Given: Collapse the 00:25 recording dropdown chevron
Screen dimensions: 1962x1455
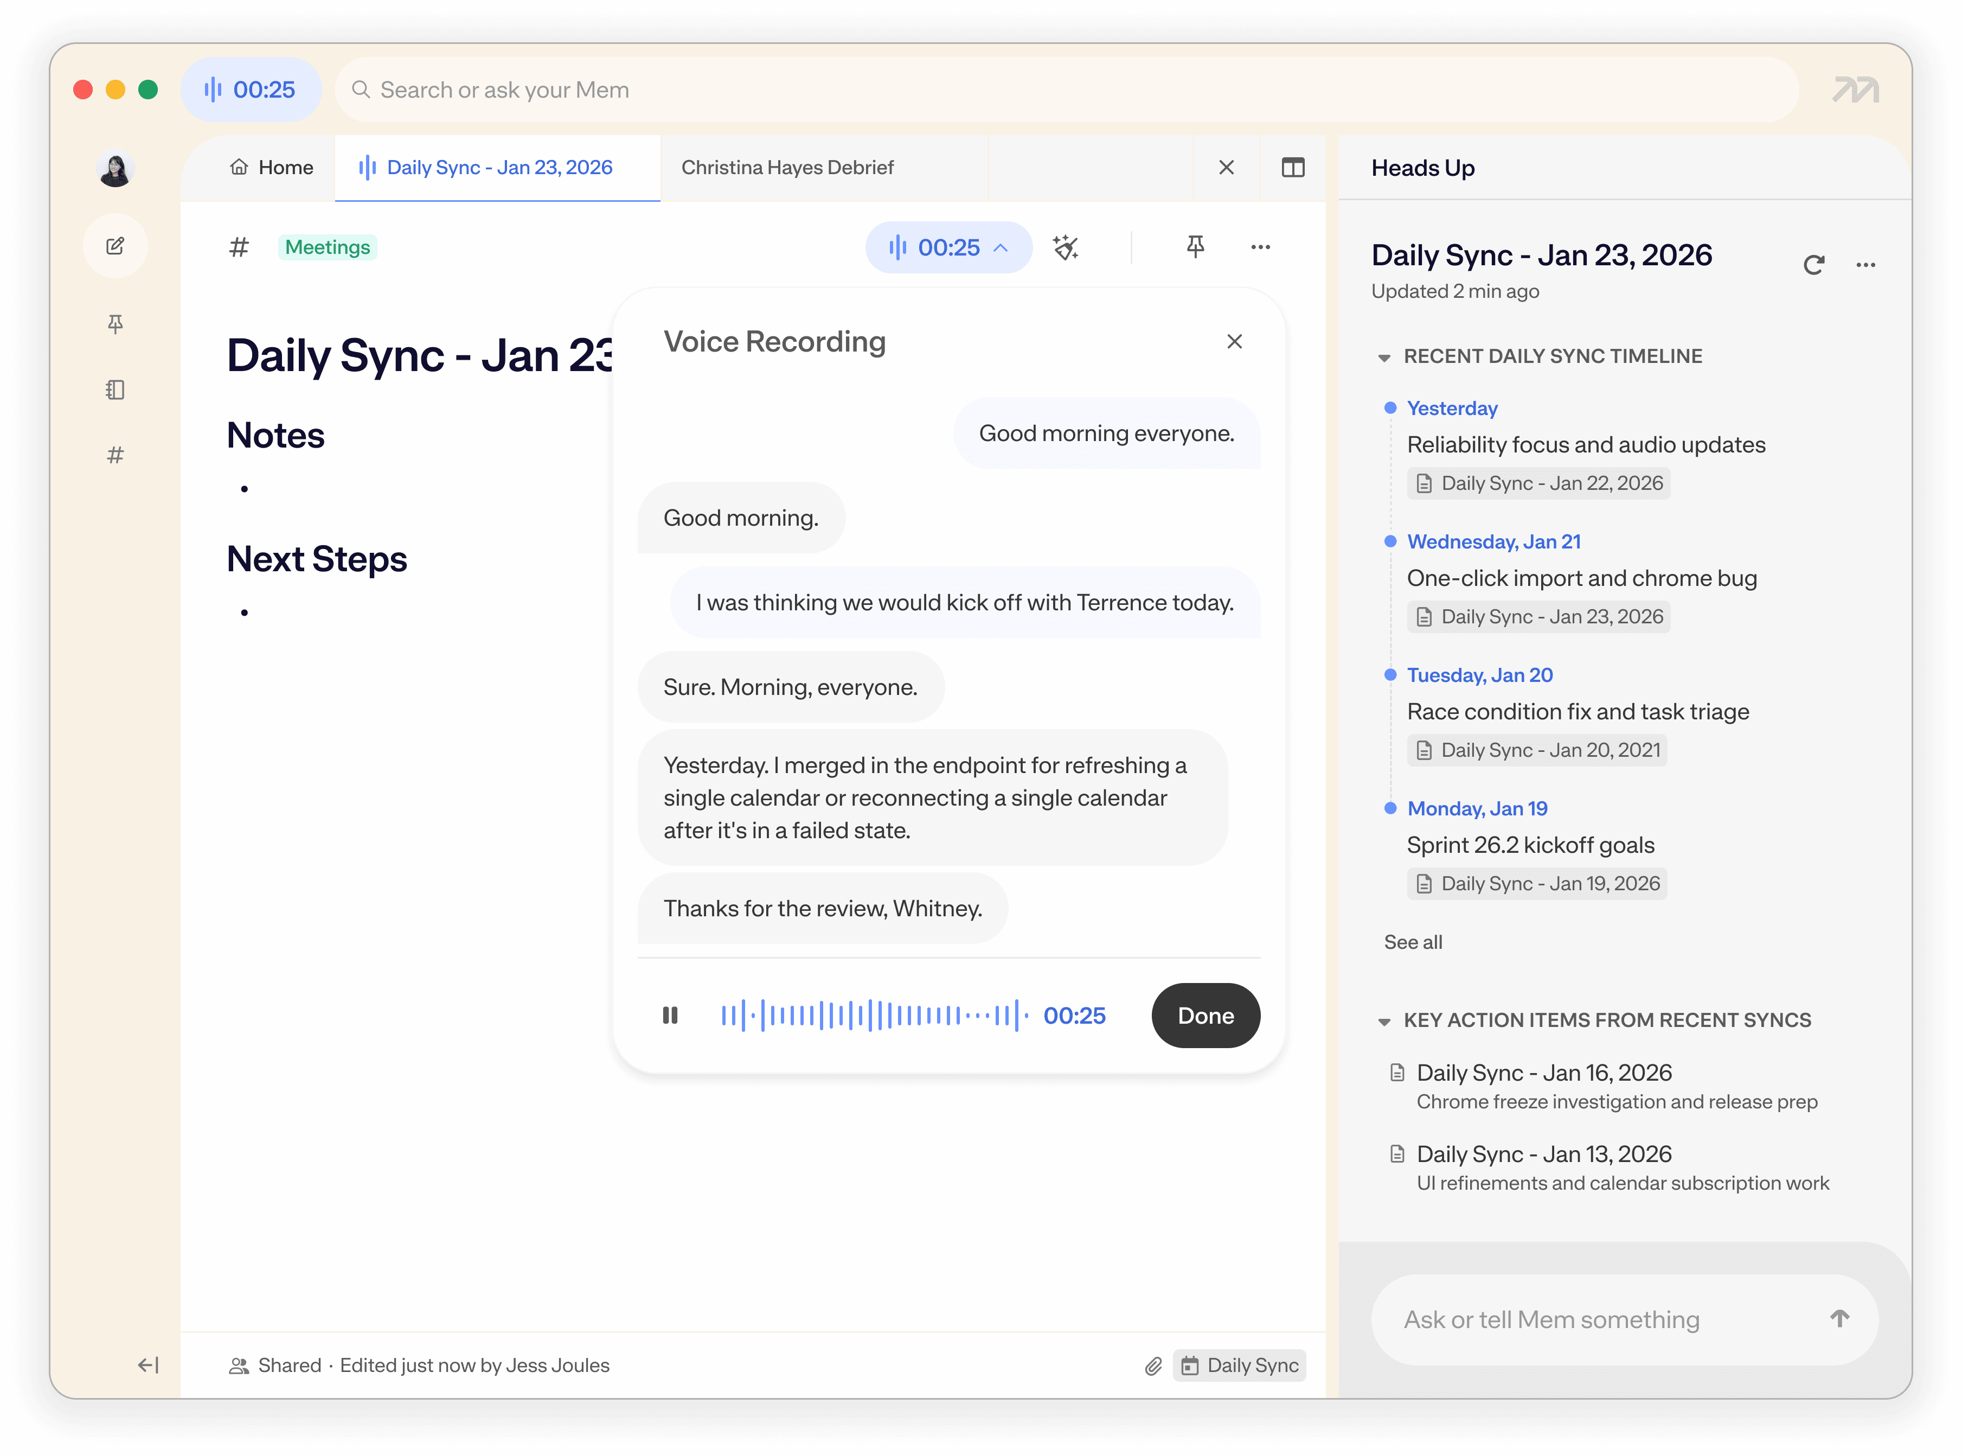Looking at the screenshot, I should (1001, 248).
